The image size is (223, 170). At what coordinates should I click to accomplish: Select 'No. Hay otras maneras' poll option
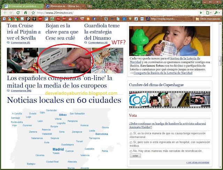[x=131, y=151]
